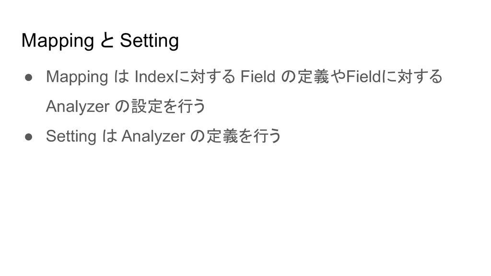Select the word 'Mapping' in the title
Viewport: 491px width, 276px height.
coord(58,41)
